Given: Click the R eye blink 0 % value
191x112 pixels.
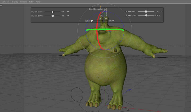Looking at the screenshot, I should [x=157, y=15].
